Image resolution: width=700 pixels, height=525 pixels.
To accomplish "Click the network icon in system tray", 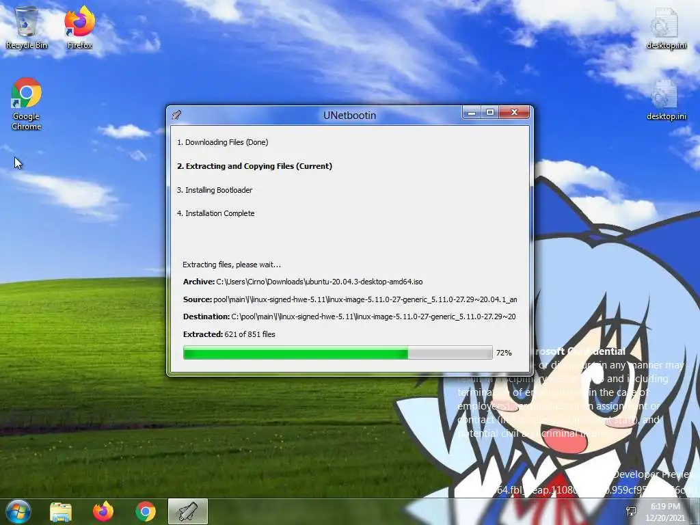I will (631, 511).
